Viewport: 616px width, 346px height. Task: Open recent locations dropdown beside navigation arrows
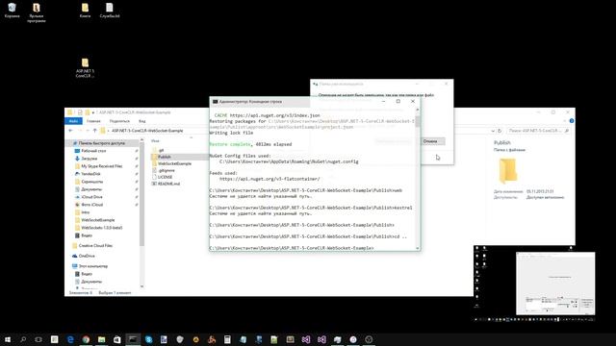pyautogui.click(x=88, y=131)
